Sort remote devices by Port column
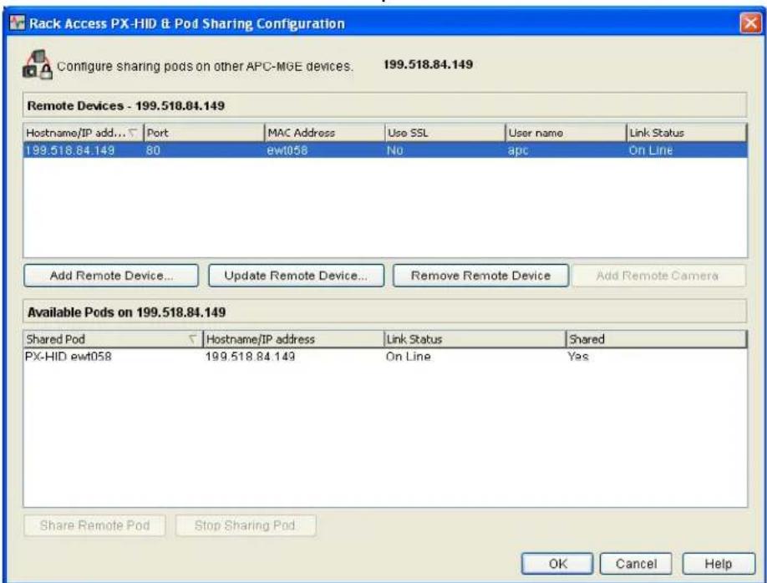This screenshot has width=767, height=583. click(x=204, y=133)
